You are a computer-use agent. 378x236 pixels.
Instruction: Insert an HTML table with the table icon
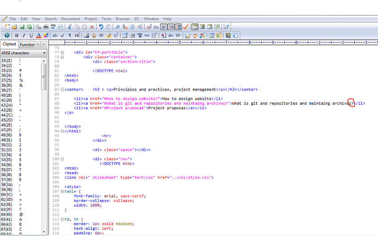[x=125, y=35]
